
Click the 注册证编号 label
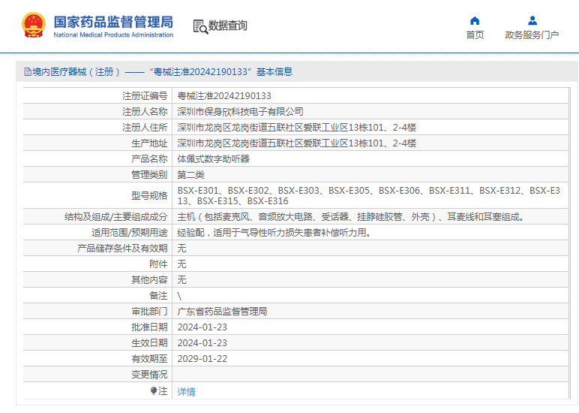click(145, 96)
